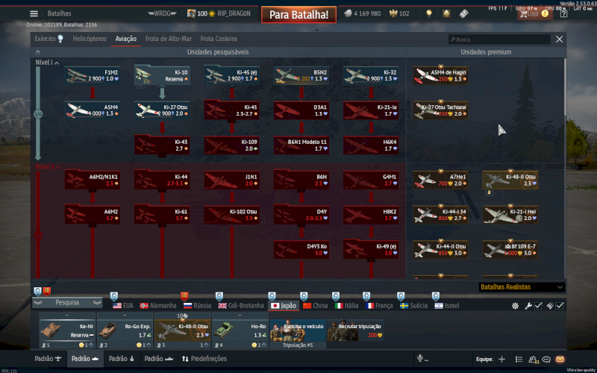The height and width of the screenshot is (373, 597).
Task: Switch to the Frota Costeira tab
Action: pyautogui.click(x=219, y=39)
